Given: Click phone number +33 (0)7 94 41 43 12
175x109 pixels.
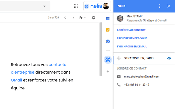Looking at the screenshot, I should pyautogui.click(x=137, y=85).
